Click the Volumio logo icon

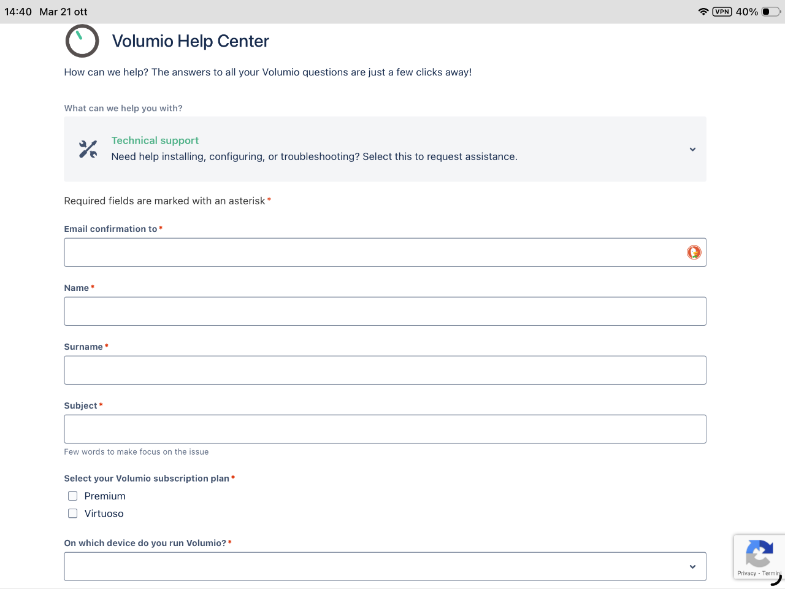tap(82, 41)
